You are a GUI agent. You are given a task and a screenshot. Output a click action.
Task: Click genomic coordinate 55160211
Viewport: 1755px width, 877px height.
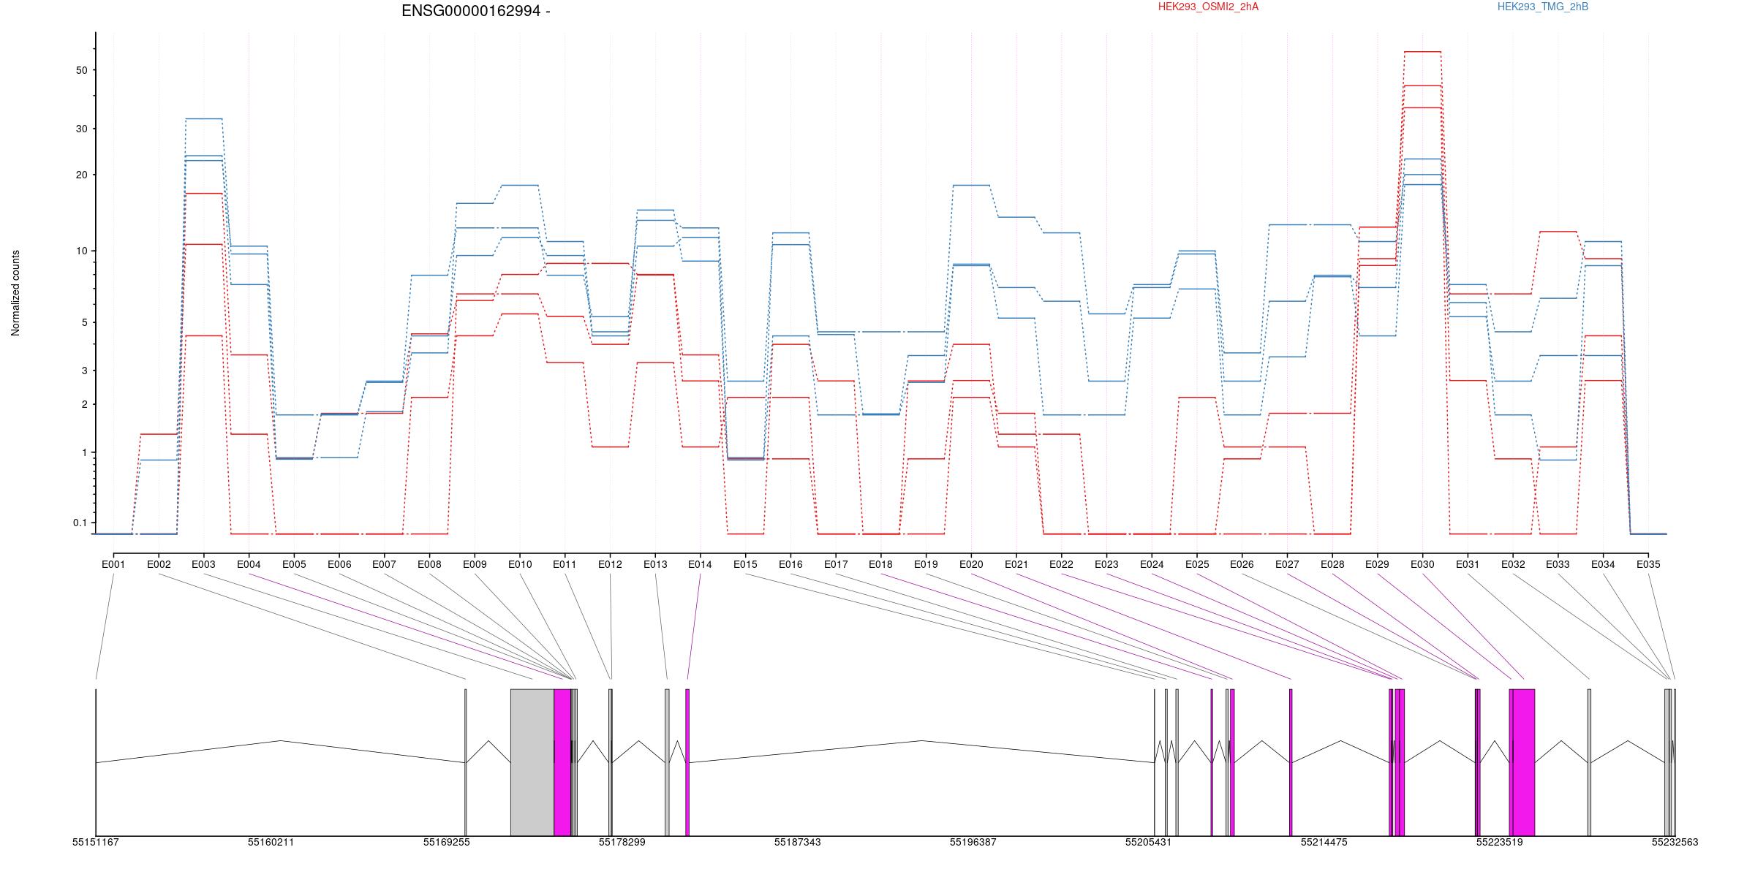[271, 843]
